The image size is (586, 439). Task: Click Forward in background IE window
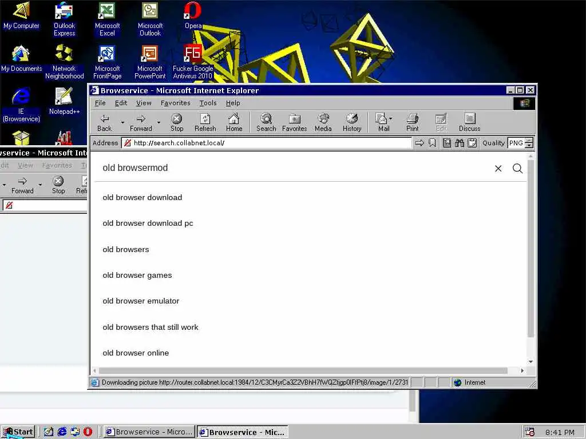click(22, 185)
